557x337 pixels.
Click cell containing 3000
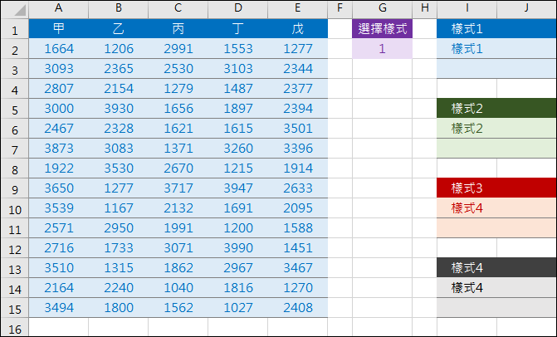[59, 108]
